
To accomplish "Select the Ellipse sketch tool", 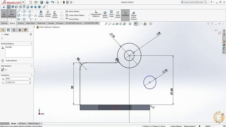I will tap(30, 15).
